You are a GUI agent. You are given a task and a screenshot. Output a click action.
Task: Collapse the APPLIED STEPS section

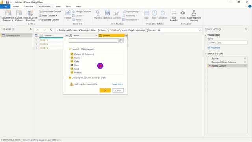pos(206,54)
